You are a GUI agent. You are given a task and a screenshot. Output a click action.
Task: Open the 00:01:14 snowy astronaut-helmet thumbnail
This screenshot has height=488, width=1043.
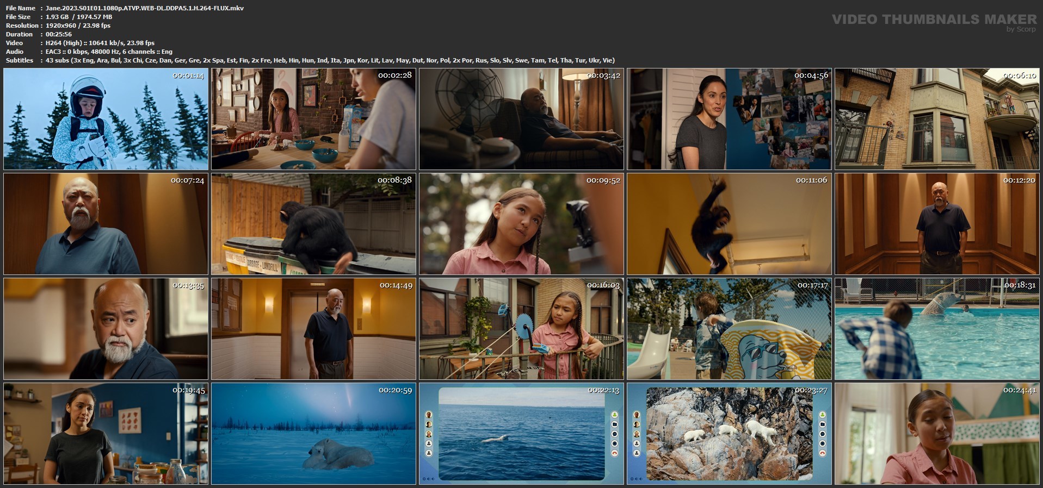[x=106, y=119]
